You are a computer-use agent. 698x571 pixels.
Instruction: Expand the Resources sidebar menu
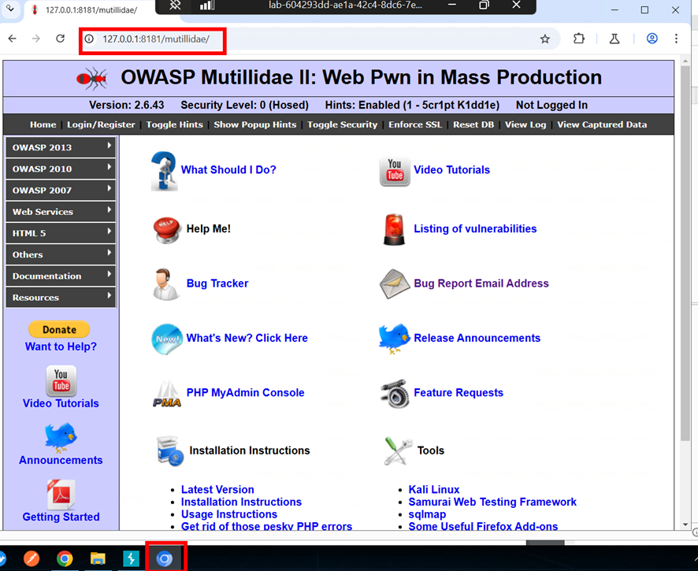click(61, 297)
